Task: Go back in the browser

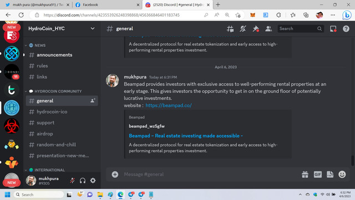Action: 8,15
